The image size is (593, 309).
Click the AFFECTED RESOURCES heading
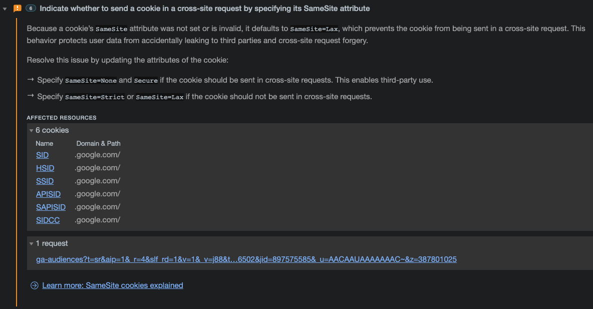point(62,118)
